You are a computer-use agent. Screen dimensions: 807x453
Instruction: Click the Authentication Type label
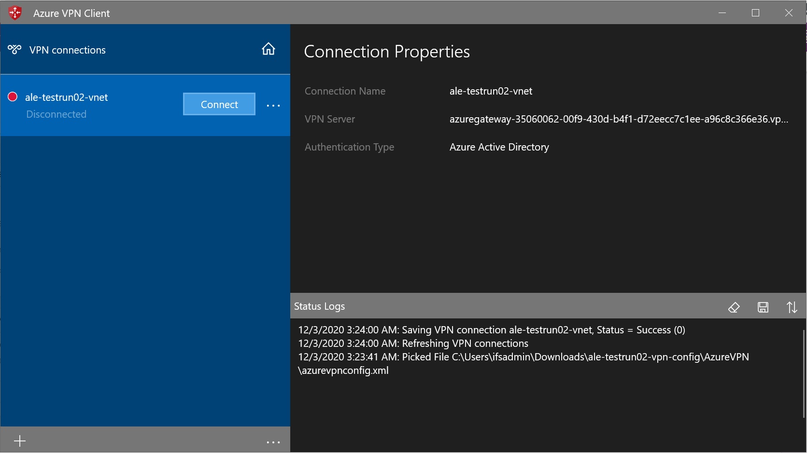pos(350,147)
